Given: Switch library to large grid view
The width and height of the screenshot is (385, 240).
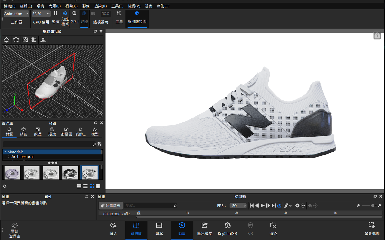Looking at the screenshot, I should point(98,186).
